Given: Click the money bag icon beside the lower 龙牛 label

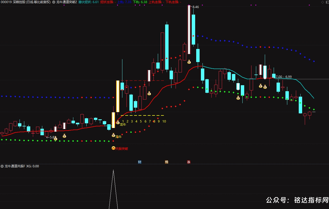Looking at the screenshot, I should click(x=113, y=135).
